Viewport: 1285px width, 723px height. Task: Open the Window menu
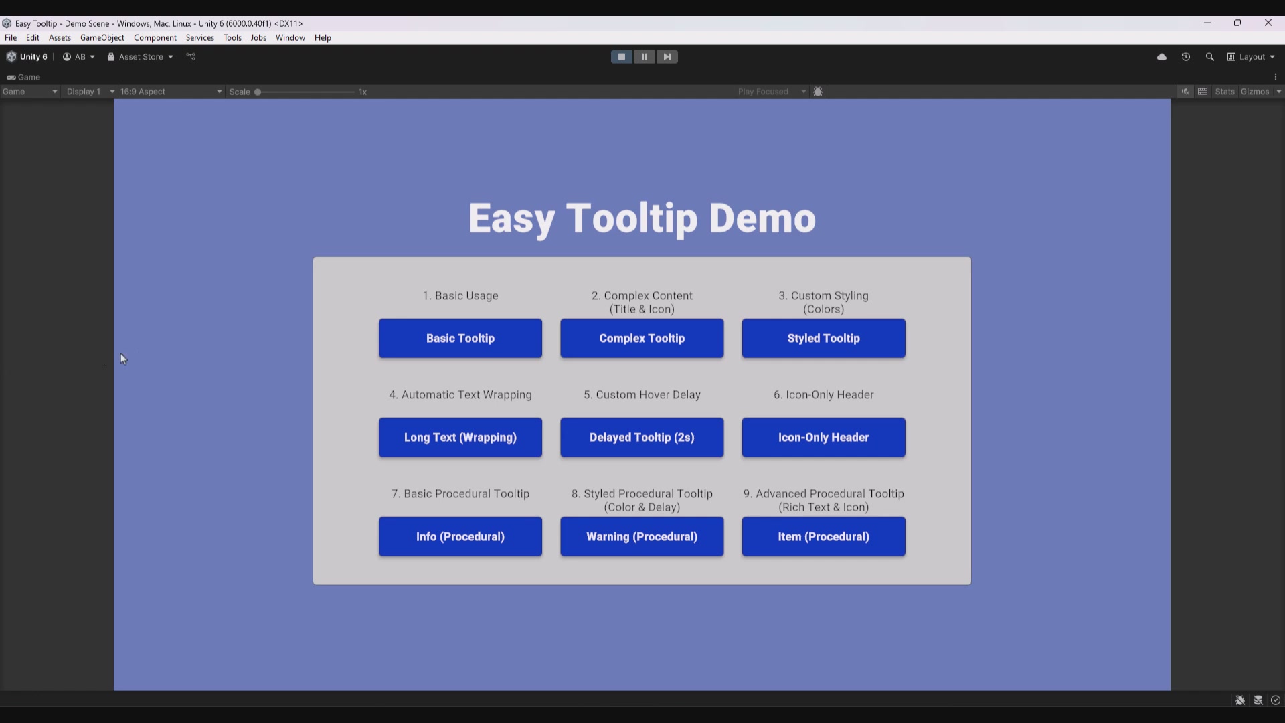tap(290, 38)
